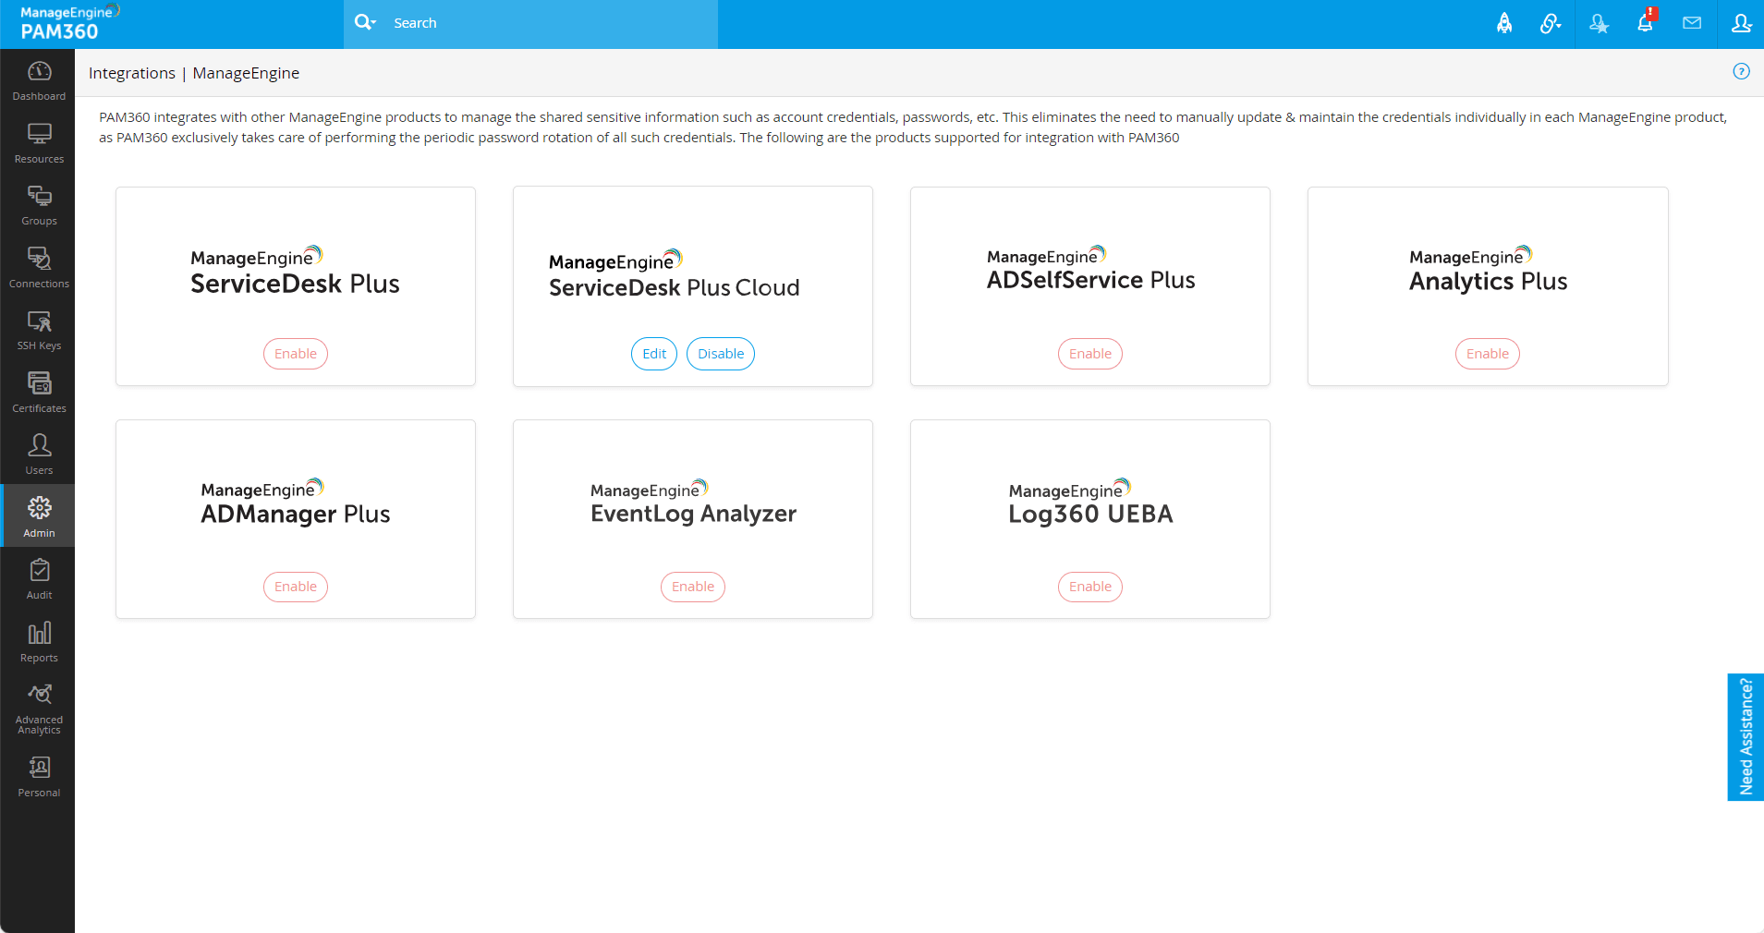
Task: Enable the EventLog Analyzer integration
Action: [693, 587]
